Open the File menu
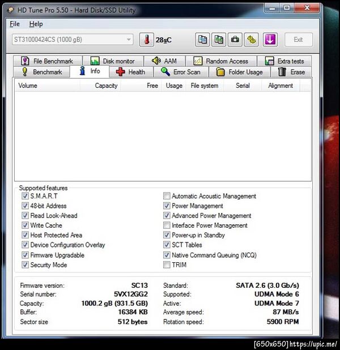This screenshot has width=340, height=350. pos(15,24)
